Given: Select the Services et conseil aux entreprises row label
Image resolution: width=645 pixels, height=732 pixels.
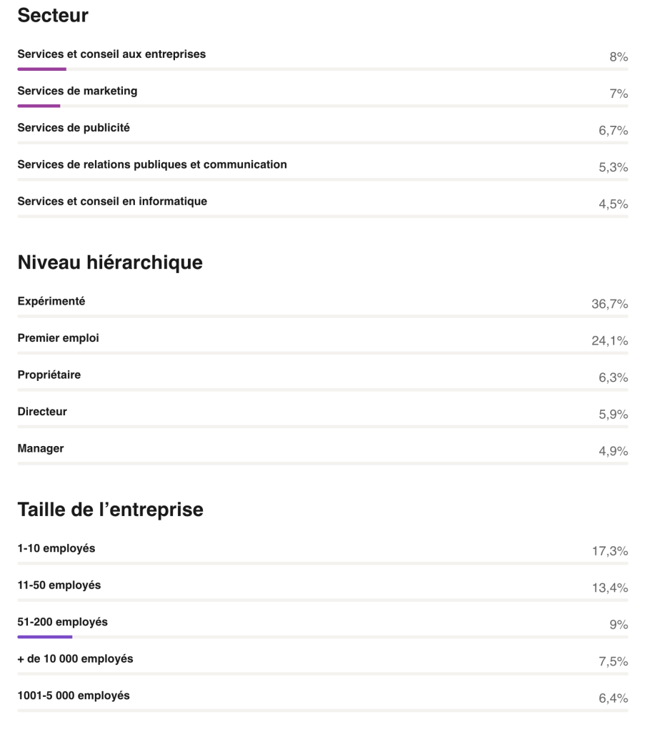Looking at the screenshot, I should (x=111, y=54).
